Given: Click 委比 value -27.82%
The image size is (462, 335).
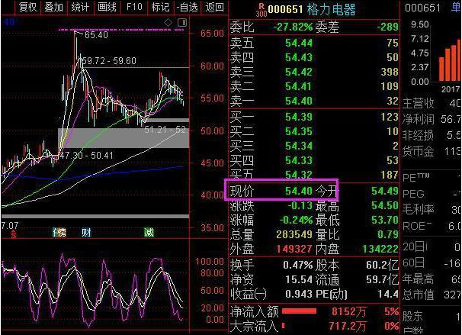Looking at the screenshot, I should (x=293, y=27).
